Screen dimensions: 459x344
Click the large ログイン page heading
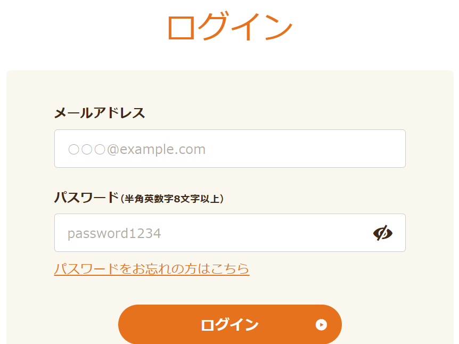[229, 26]
